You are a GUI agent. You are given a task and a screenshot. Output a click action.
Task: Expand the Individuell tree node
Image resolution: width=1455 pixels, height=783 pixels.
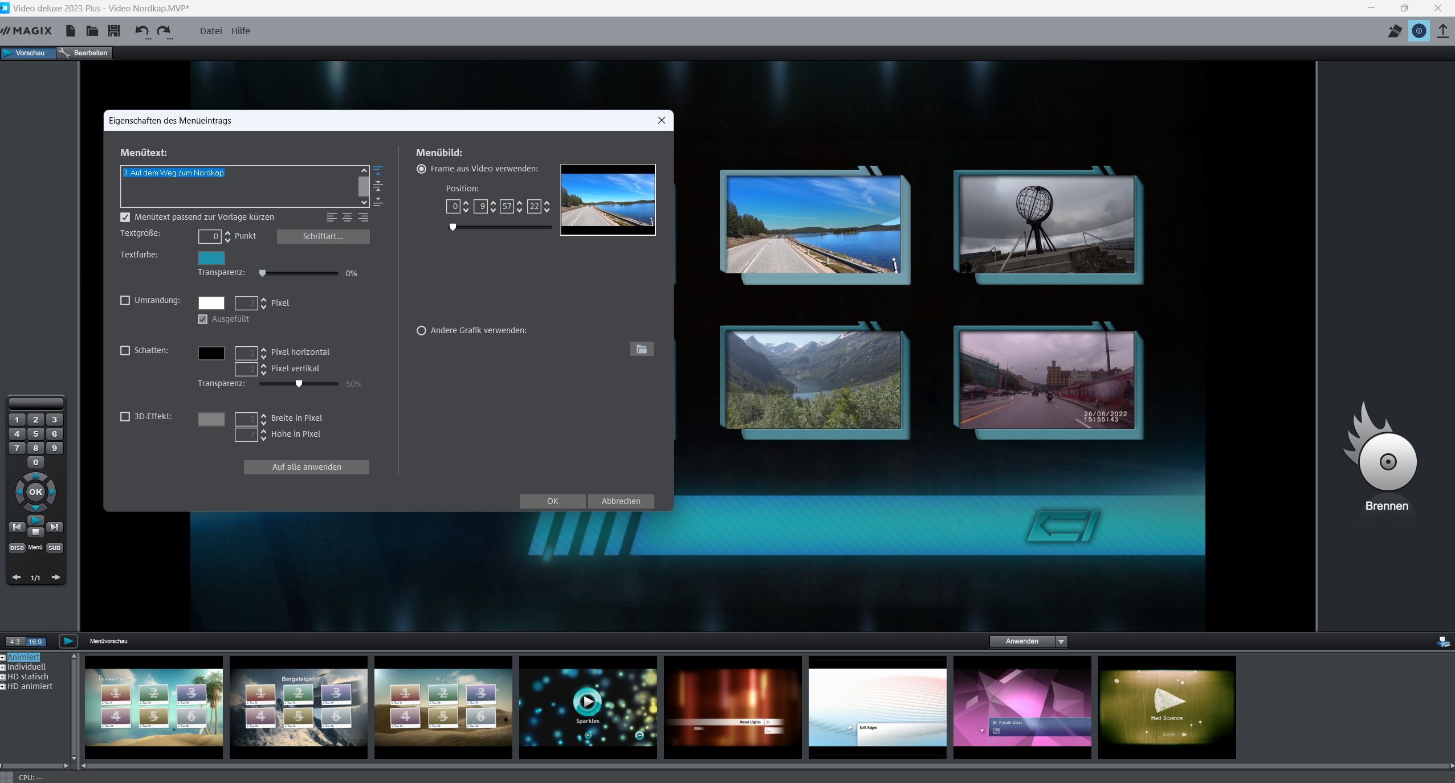[x=3, y=667]
